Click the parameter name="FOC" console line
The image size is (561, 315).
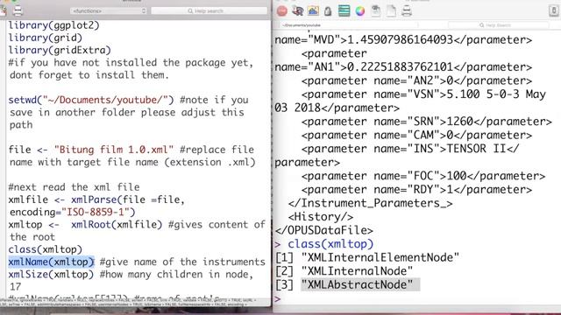pos(423,176)
